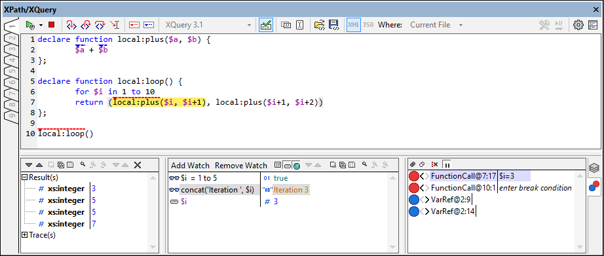Show the call stack layers icon
This screenshot has width=604, height=256.
tap(594, 168)
